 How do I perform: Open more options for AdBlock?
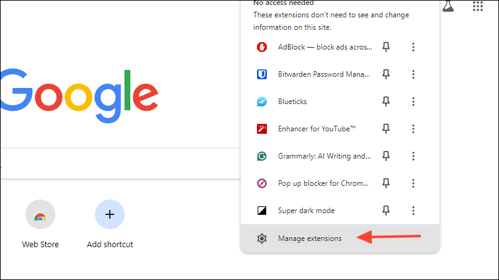[413, 47]
